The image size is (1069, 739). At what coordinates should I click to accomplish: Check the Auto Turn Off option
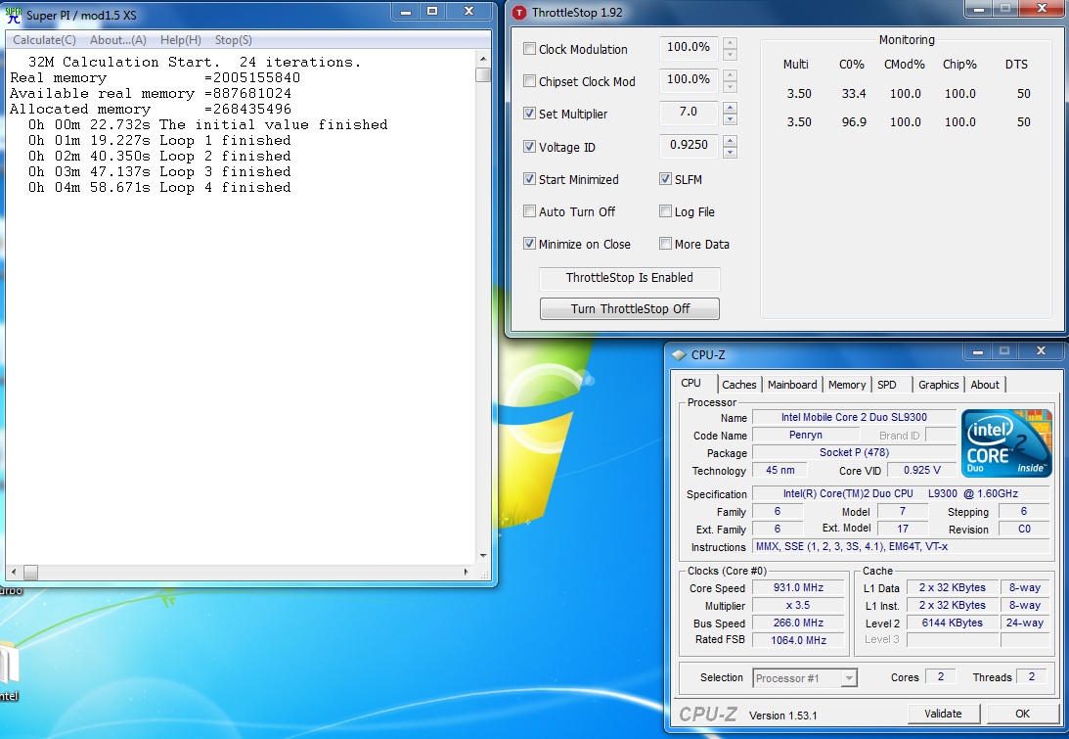(x=529, y=210)
